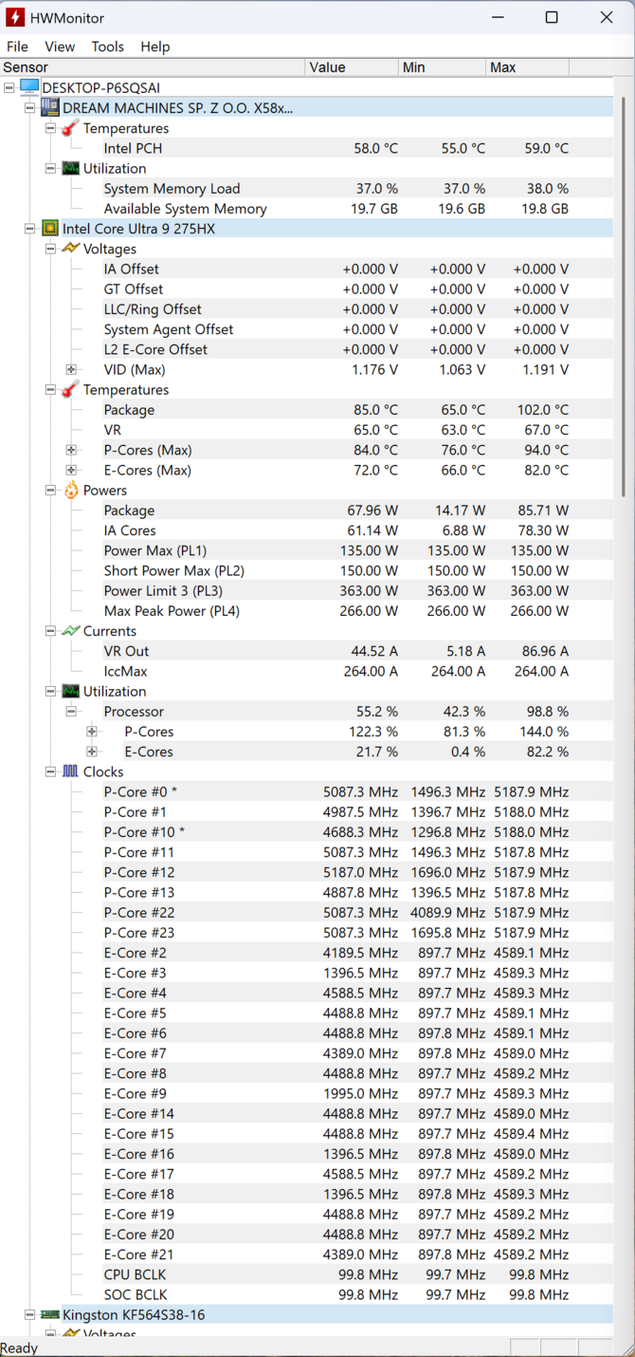Image resolution: width=635 pixels, height=1357 pixels.
Task: Click the DREAM MACHINES motherboard icon
Action: [50, 107]
